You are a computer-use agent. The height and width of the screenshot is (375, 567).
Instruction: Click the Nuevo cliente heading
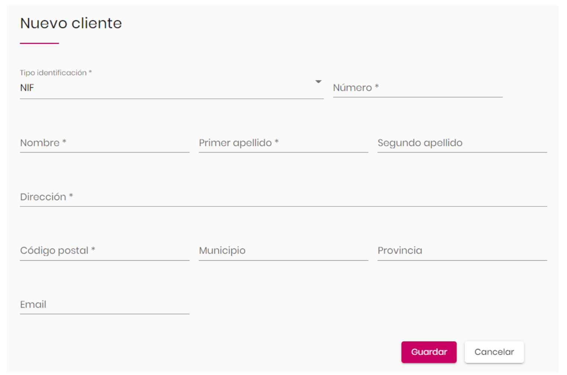coord(71,23)
